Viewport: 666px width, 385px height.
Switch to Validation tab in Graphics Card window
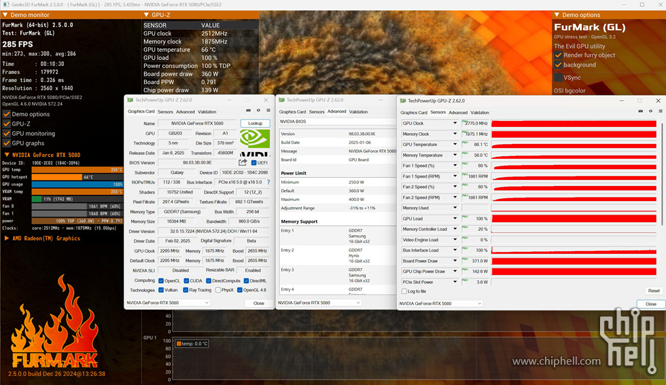(x=207, y=111)
